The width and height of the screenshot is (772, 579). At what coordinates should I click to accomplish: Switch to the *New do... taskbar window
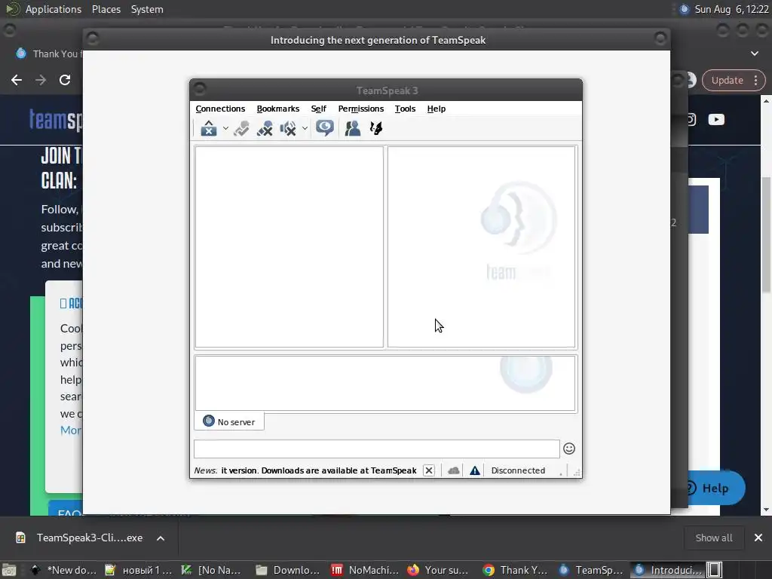64,570
